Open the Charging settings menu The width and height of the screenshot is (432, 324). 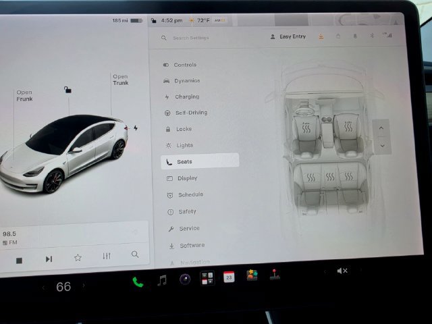coord(182,97)
